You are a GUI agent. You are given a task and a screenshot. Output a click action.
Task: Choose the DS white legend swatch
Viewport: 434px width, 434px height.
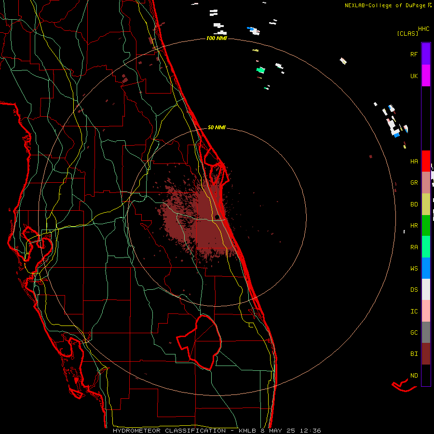[426, 289]
